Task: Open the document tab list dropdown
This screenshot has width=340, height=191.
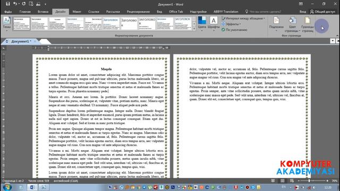Action: 333,41
